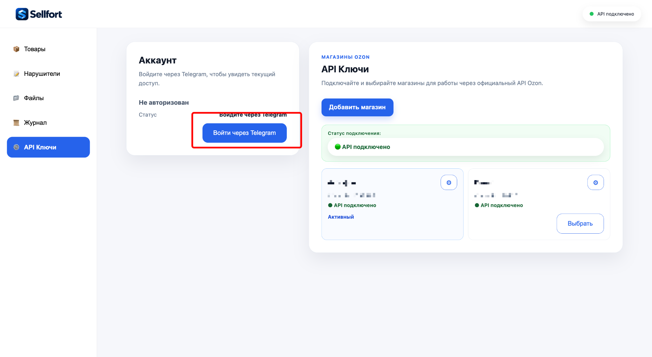Open Журнал via its scroll icon
The height and width of the screenshot is (357, 652).
coord(16,123)
